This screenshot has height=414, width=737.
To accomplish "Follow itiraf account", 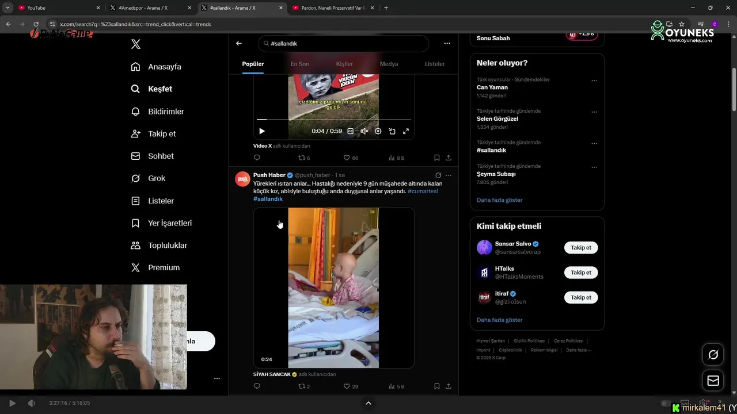I will click(x=581, y=297).
